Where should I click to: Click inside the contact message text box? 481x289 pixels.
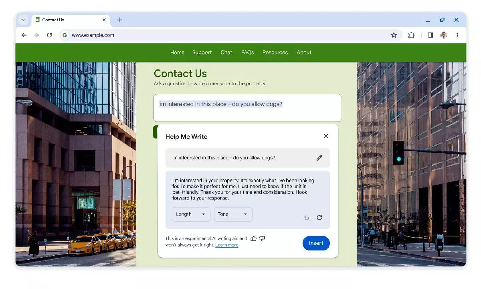[x=247, y=108]
